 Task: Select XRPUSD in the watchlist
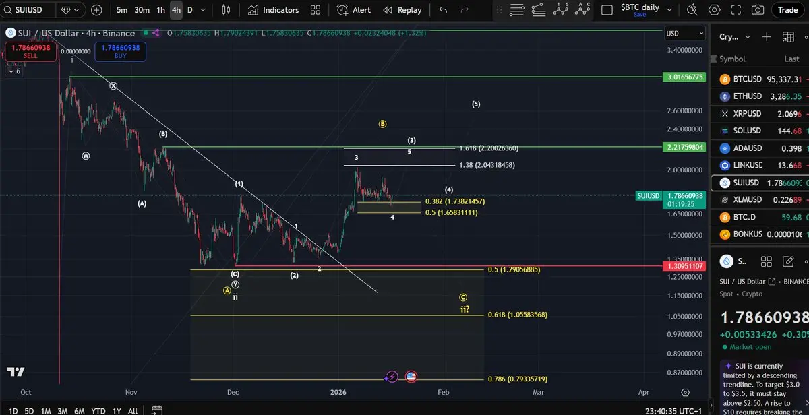pos(760,114)
